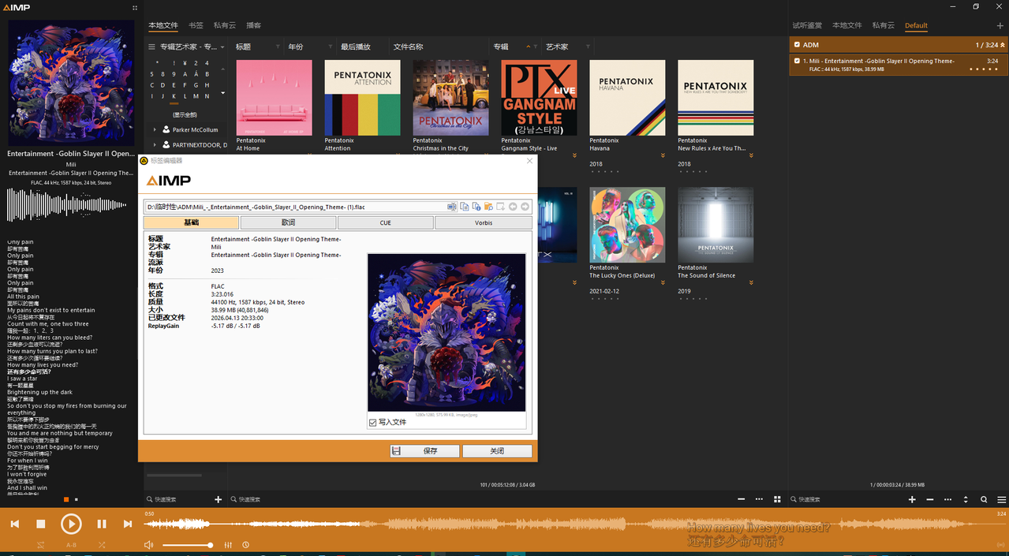Click rename-file icon in tag editor path bar
The image size is (1009, 556).
coord(452,207)
